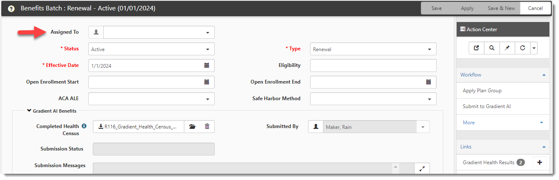Refresh the Action Center
Image resolution: width=559 pixels, height=180 pixels.
click(522, 48)
